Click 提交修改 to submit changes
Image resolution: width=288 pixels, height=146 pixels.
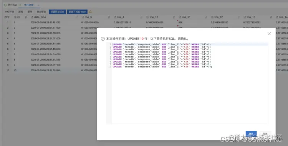[41, 12]
